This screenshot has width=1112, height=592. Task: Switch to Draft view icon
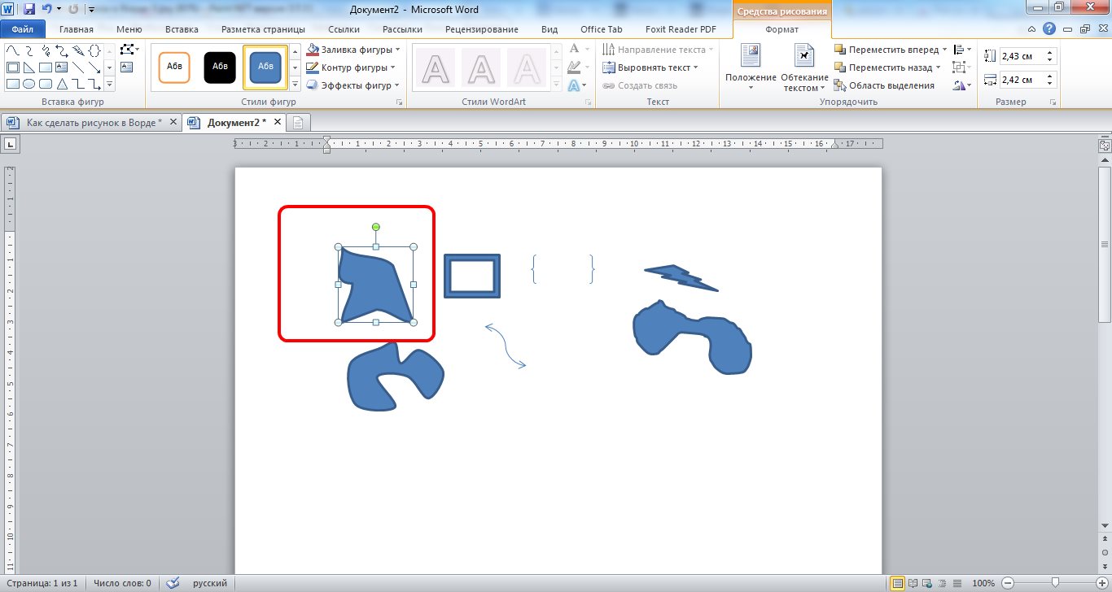click(957, 583)
